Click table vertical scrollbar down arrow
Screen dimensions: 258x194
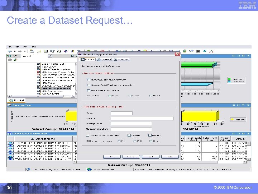(249, 159)
